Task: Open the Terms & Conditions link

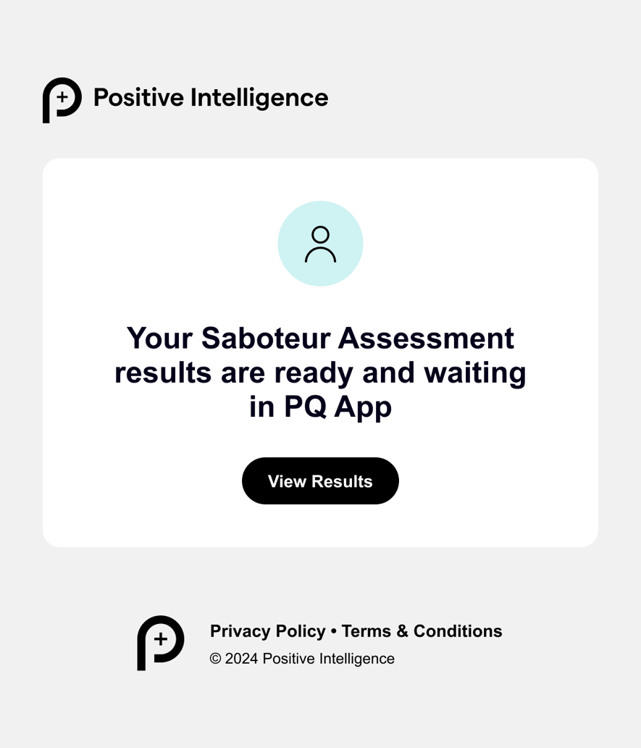Action: 422,631
